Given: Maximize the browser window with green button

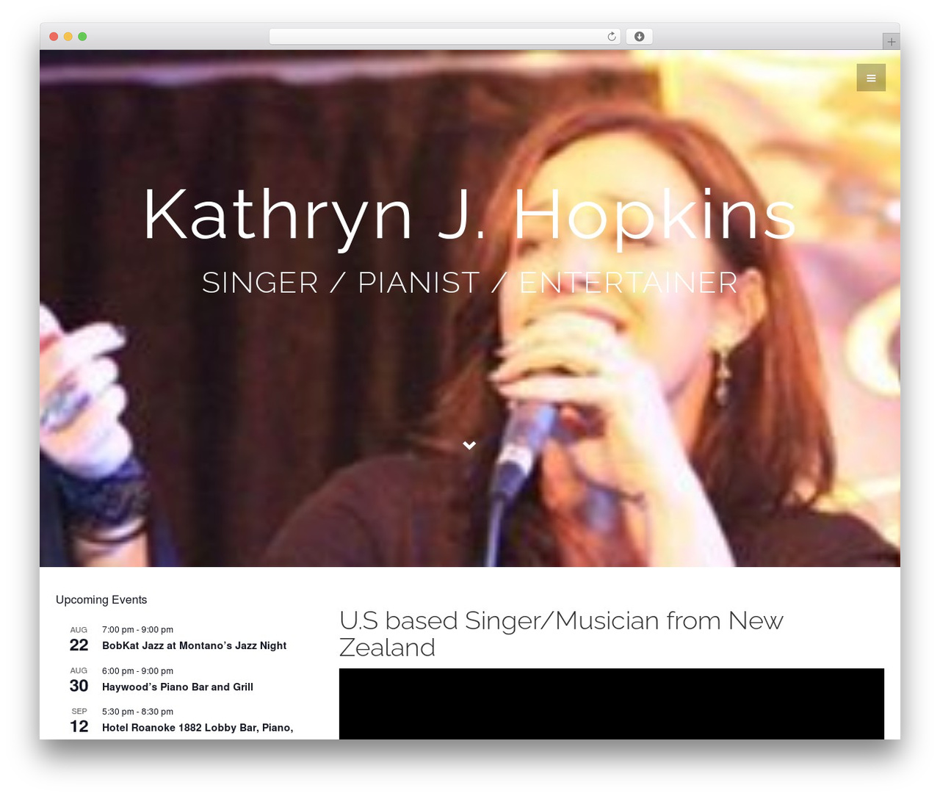Looking at the screenshot, I should (x=82, y=37).
